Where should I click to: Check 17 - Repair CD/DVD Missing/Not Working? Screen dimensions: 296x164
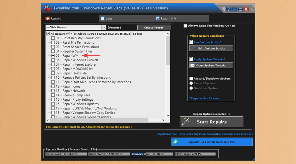[53, 108]
